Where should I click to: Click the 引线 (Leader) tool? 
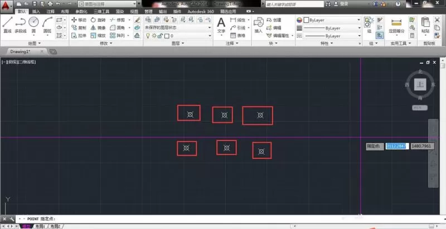click(237, 28)
